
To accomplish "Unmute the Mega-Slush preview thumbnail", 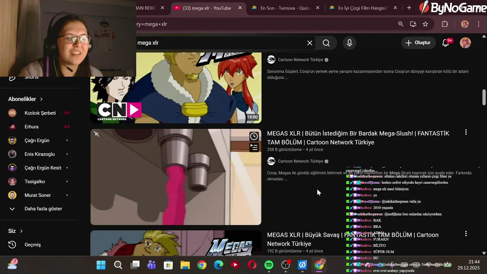I will click(x=96, y=134).
